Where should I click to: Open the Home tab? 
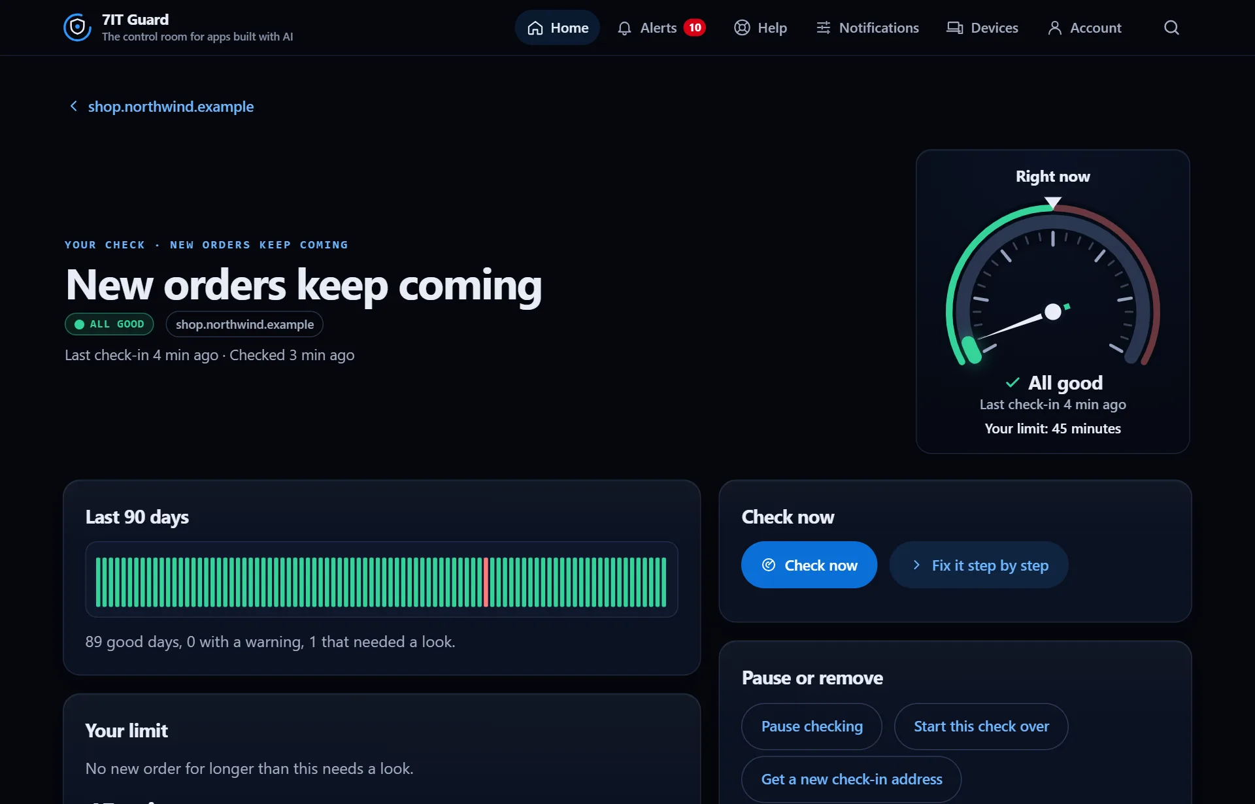pos(558,27)
